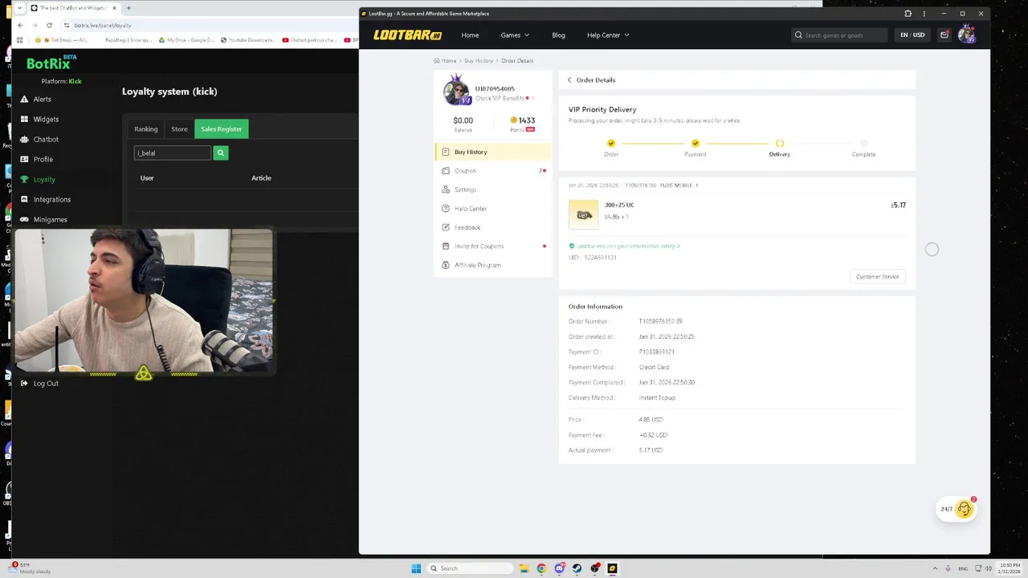The width and height of the screenshot is (1028, 578).
Task: Expand the Games dropdown menu
Action: tap(515, 35)
